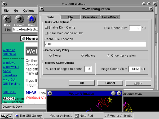Choose Once per session verify option
159x119 pixels.
tap(109, 56)
